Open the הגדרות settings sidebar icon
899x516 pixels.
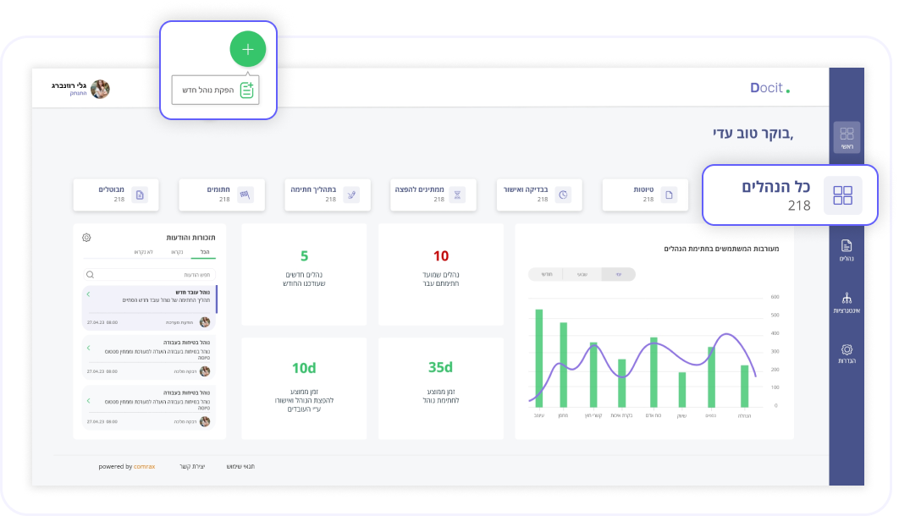(847, 353)
